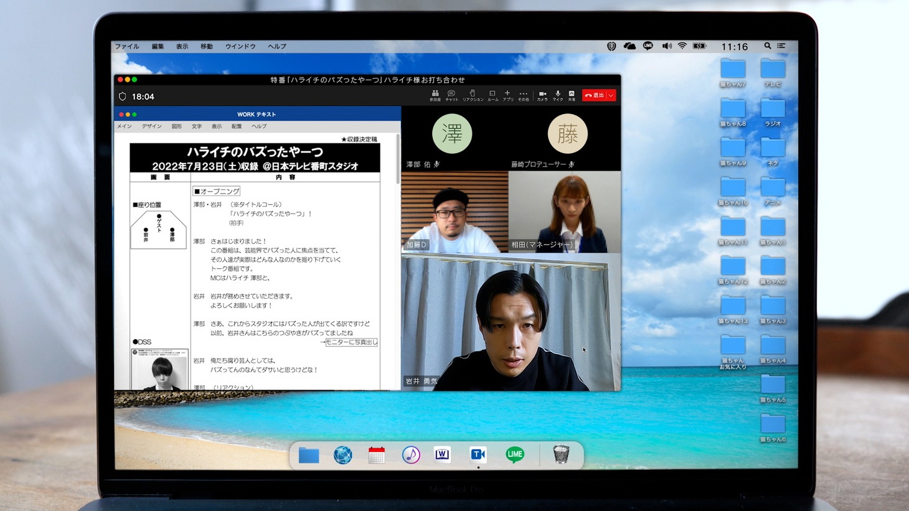Click the Wi-Fi status icon in menu bar
Viewport: 909px width, 511px height.
pos(682,46)
